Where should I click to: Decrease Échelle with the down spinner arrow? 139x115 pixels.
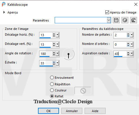tap(54, 64)
